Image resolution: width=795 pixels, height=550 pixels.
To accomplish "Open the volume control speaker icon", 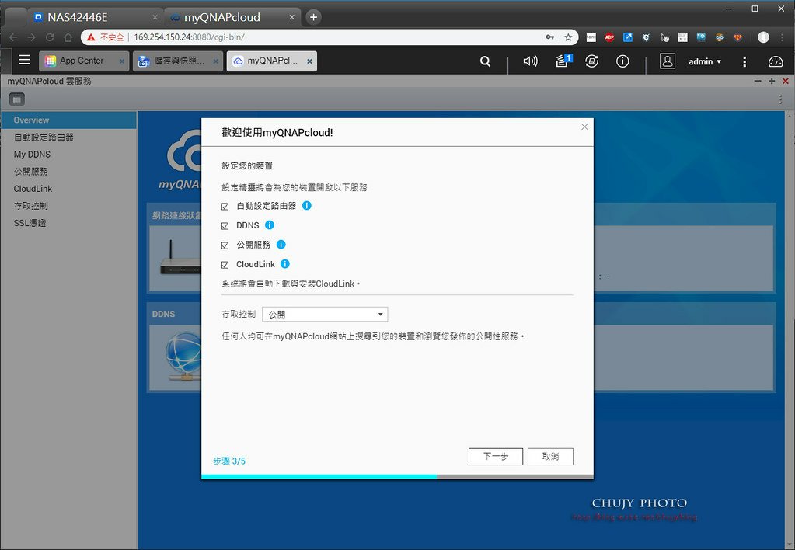I will tap(530, 61).
